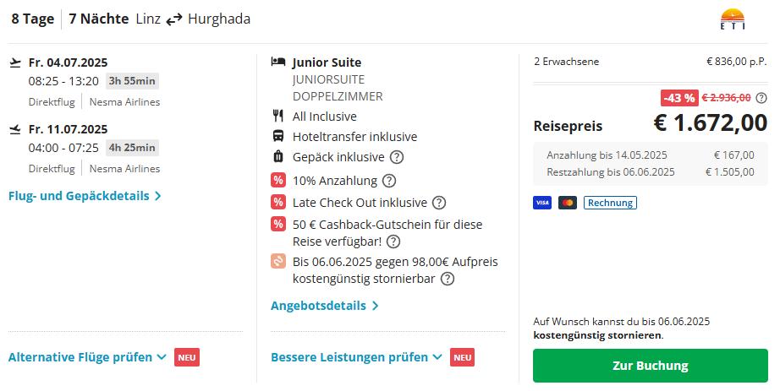Click red percent icon beside Late Check Out
The height and width of the screenshot is (391, 780).
pyautogui.click(x=278, y=202)
